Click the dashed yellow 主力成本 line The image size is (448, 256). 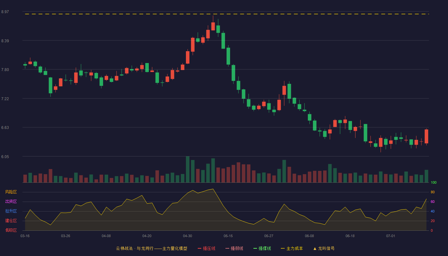click(227, 14)
